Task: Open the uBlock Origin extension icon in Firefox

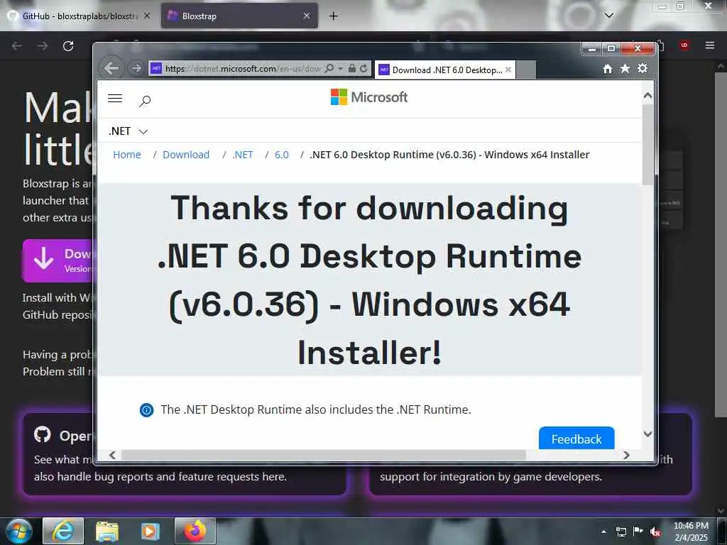Action: click(x=684, y=45)
